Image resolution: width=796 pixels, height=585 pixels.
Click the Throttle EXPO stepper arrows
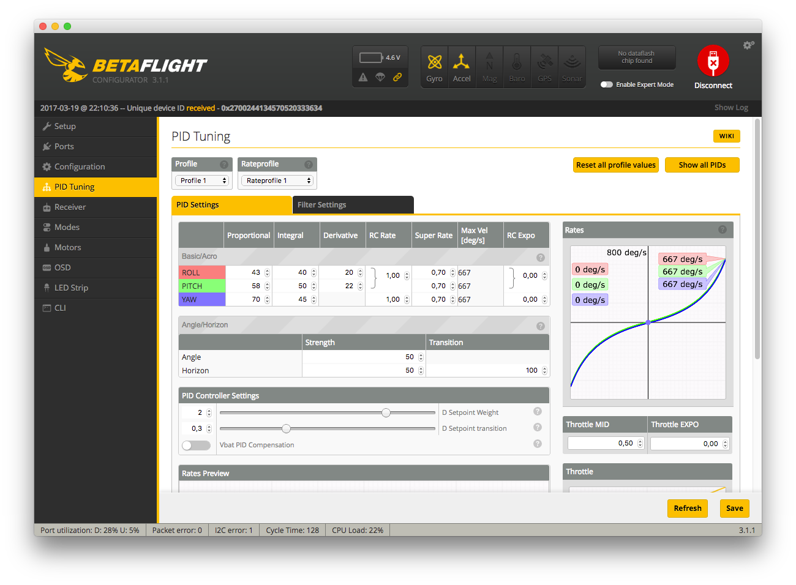click(726, 444)
